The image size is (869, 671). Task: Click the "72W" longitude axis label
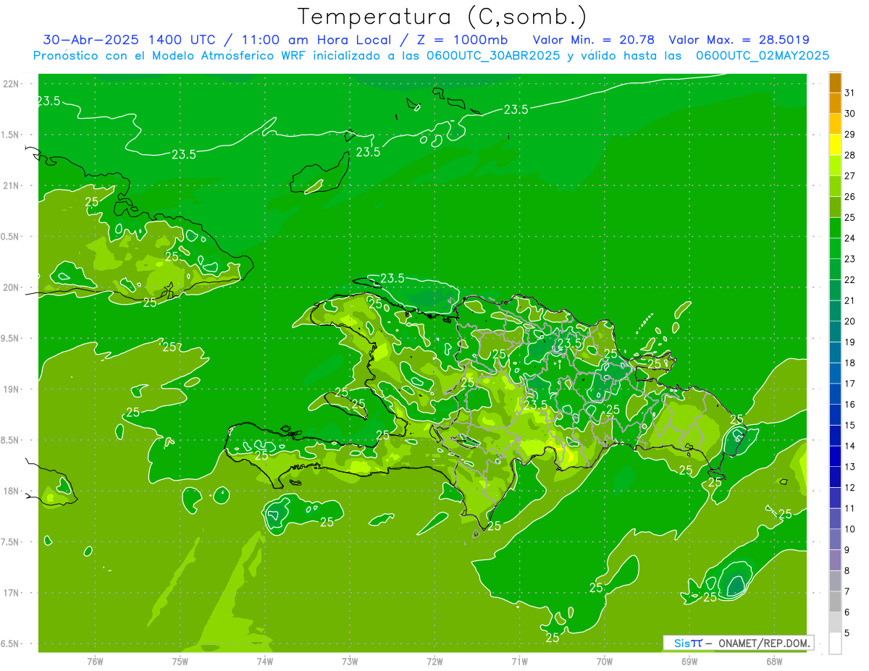point(434,662)
